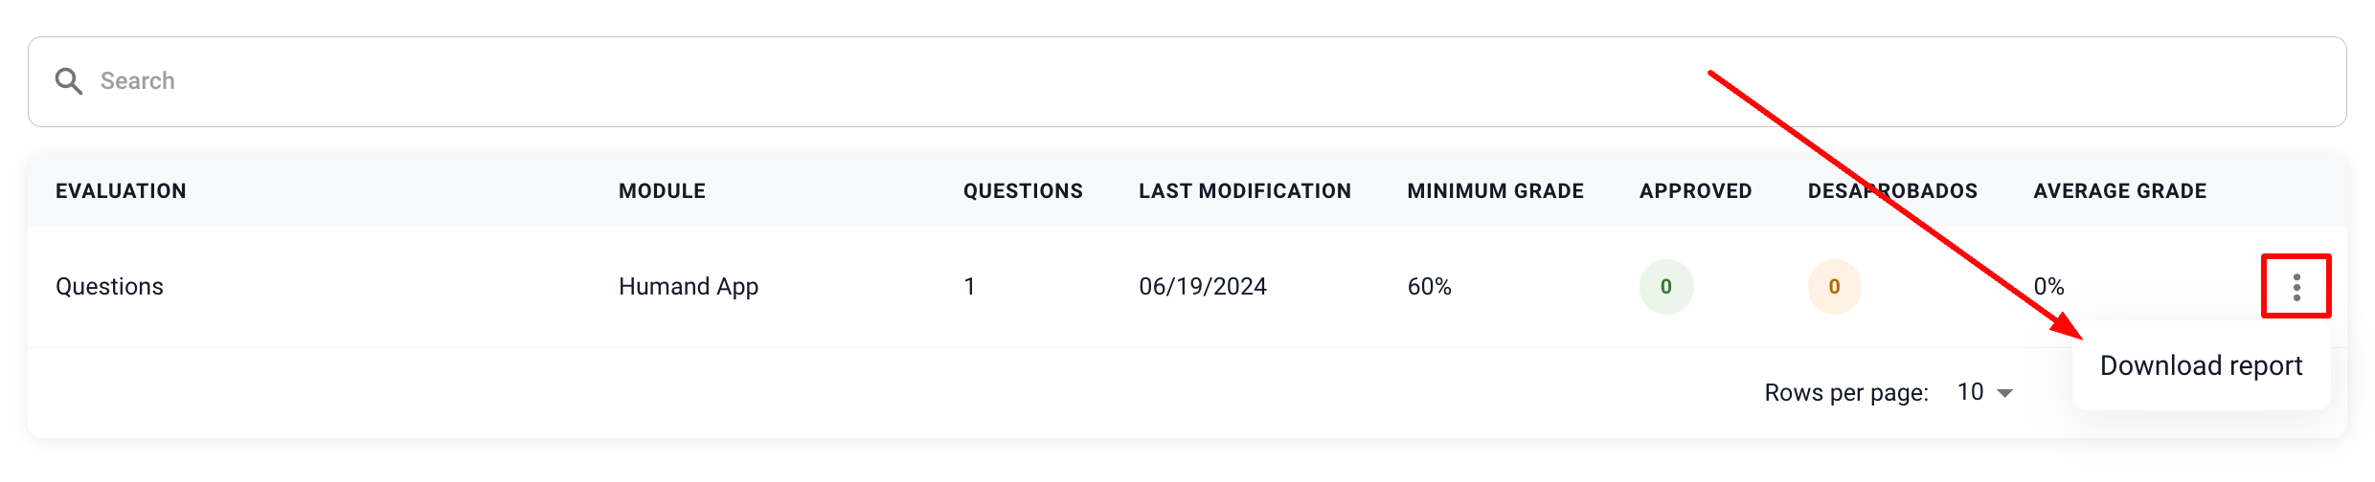Image resolution: width=2375 pixels, height=482 pixels.
Task: Click the 60% minimum grade cell
Action: (1429, 287)
